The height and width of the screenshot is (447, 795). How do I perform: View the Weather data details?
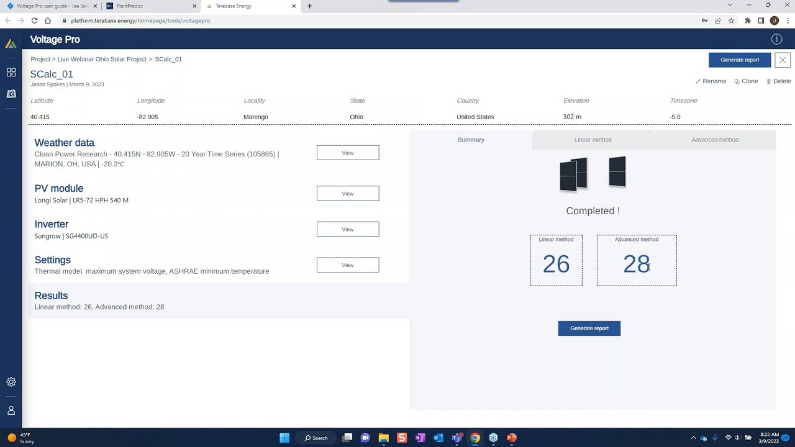click(348, 153)
